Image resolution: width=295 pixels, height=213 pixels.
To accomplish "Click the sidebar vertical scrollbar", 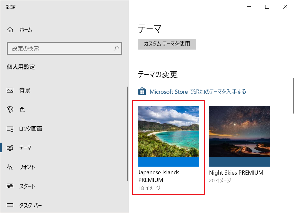I will (x=127, y=134).
